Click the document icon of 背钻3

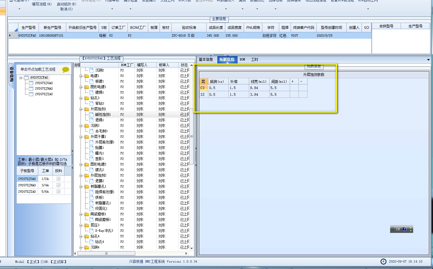click(x=91, y=103)
